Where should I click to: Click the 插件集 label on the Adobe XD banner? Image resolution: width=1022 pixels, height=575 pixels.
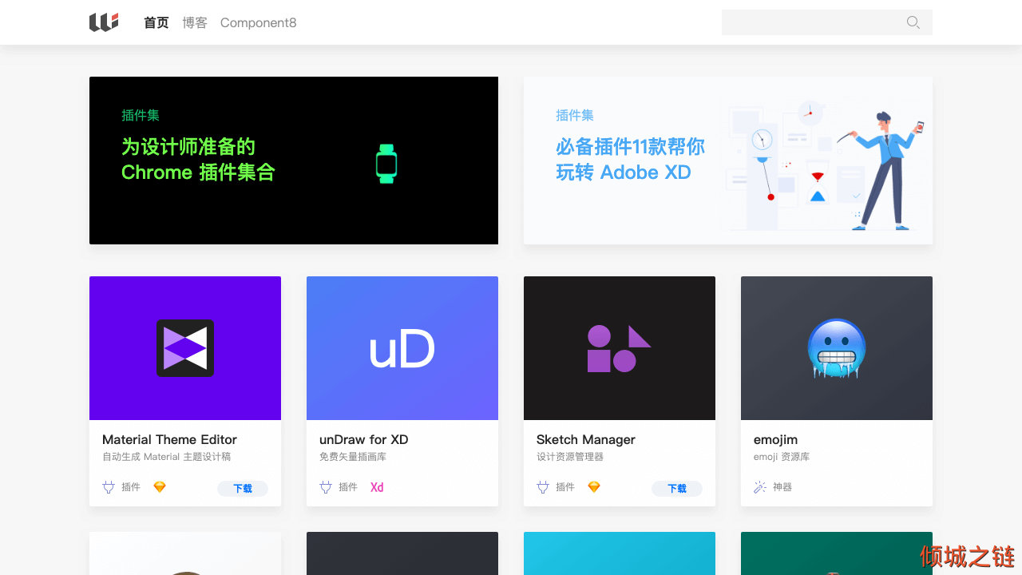575,115
